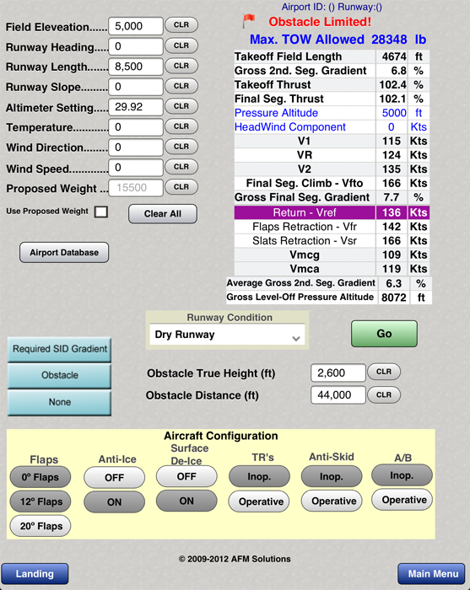Open the Runway Condition dropdown
This screenshot has height=590, width=470.
[x=227, y=334]
